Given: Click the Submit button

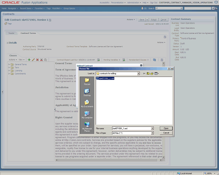Looking at the screenshot, I should click(x=154, y=20).
